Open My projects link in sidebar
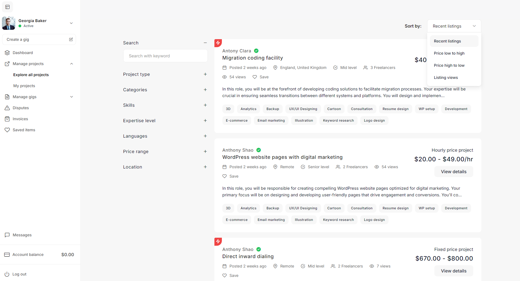Image resolution: width=520 pixels, height=281 pixels. click(x=24, y=86)
